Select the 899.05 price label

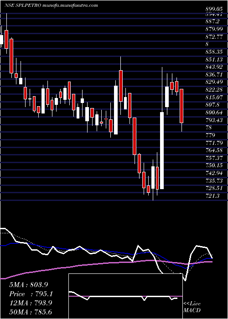[x=214, y=9]
